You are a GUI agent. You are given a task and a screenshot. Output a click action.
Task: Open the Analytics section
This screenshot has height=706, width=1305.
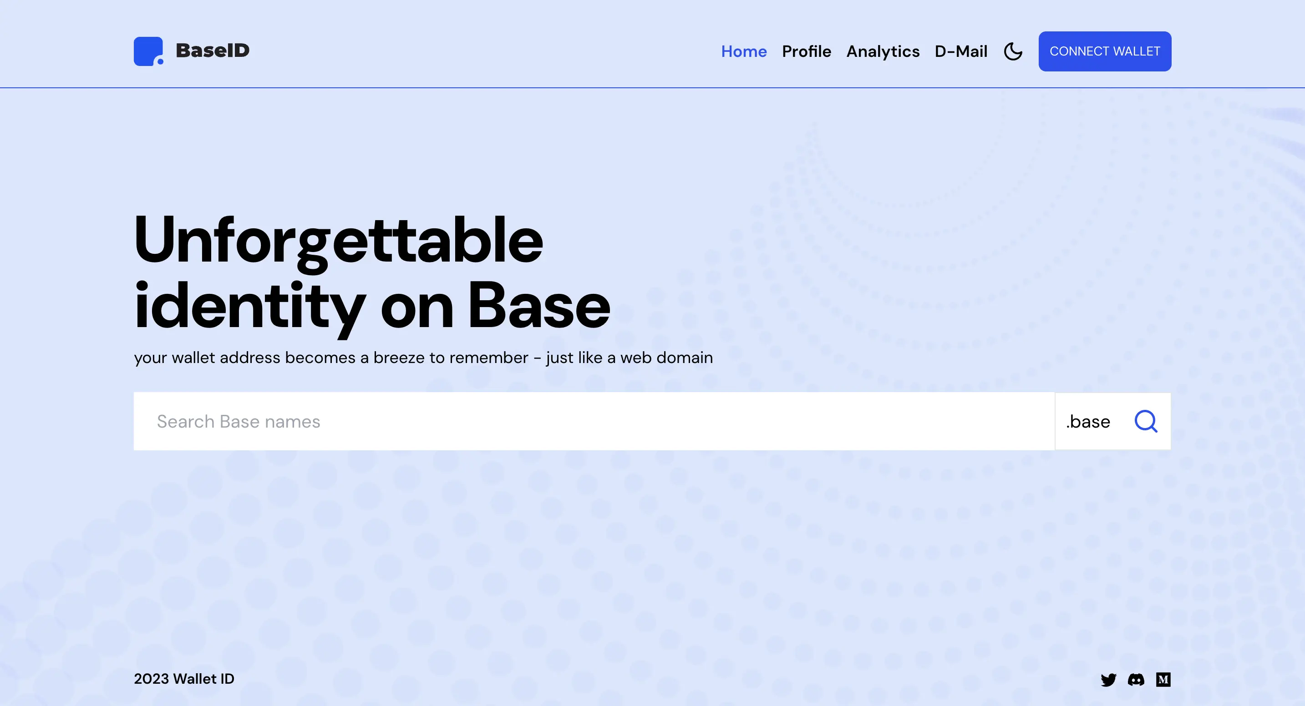click(883, 51)
